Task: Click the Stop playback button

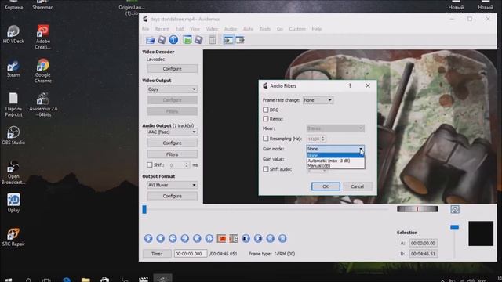Action: (x=160, y=238)
